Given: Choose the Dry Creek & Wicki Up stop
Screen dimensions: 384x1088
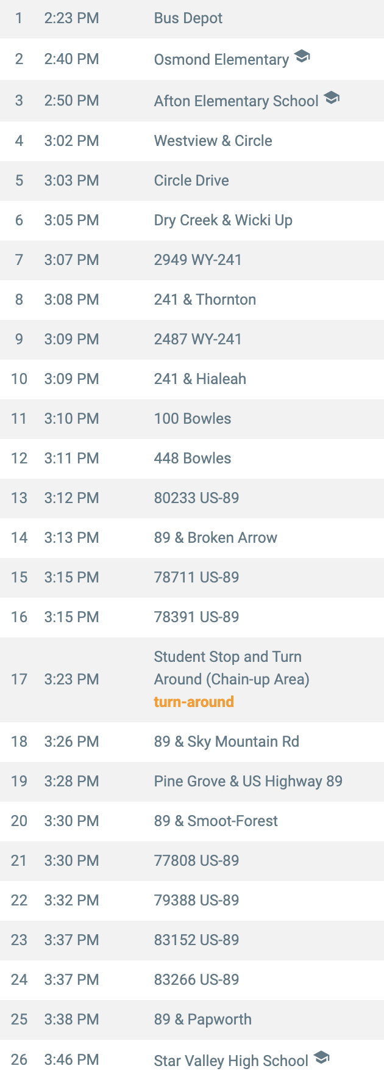Looking at the screenshot, I should click(x=192, y=220).
